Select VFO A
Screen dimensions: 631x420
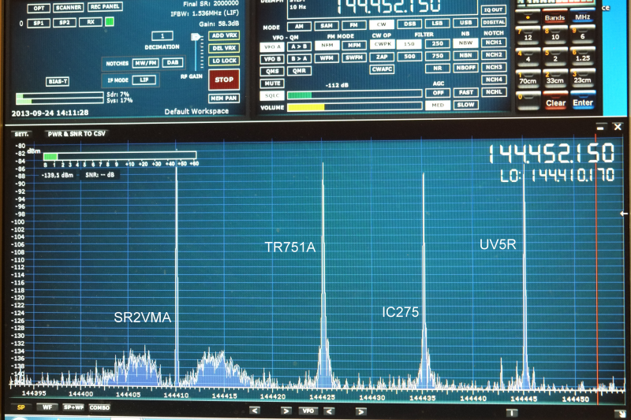[x=272, y=47]
